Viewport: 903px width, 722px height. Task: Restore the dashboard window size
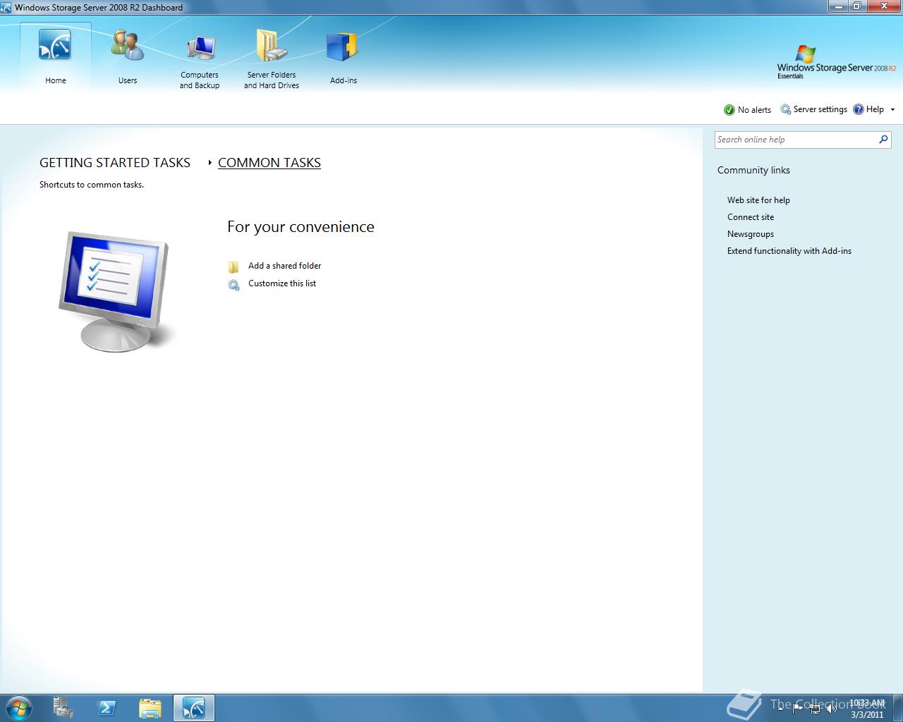tap(856, 6)
